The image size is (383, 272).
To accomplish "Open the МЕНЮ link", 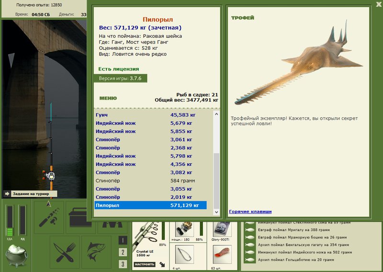I will [108, 98].
